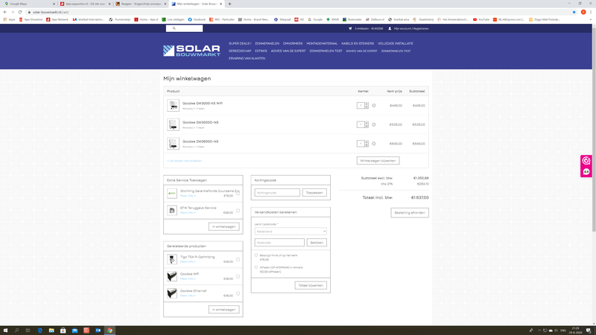Viewport: 596px width, 335px height.
Task: Click the taskbar search icon
Action: (16, 331)
